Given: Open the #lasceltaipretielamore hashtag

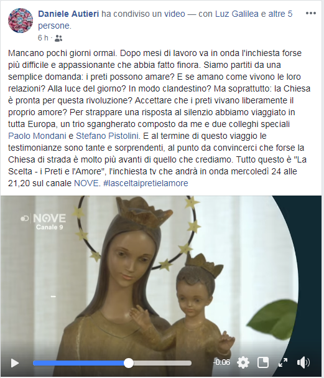Looking at the screenshot, I should (146, 183).
